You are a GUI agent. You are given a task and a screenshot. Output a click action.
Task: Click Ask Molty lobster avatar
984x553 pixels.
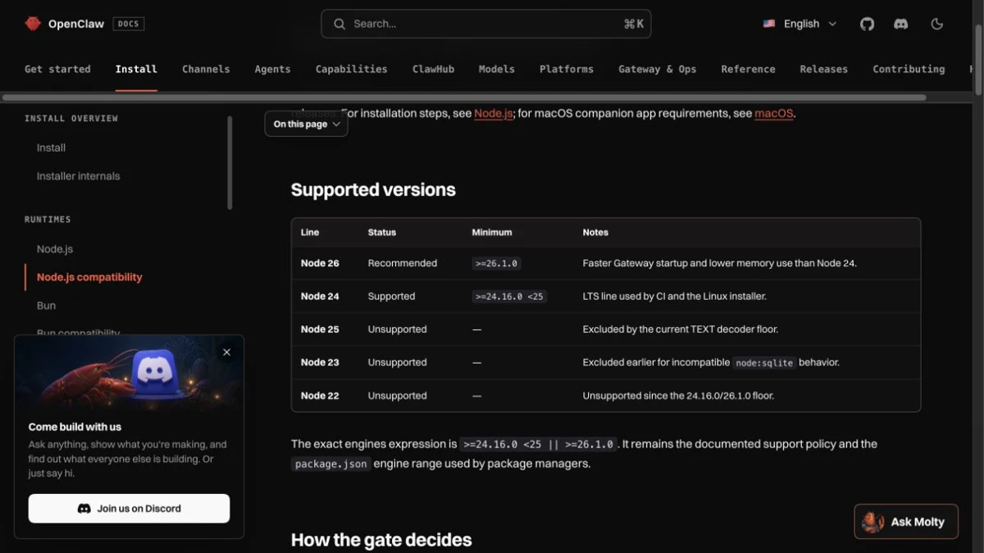pyautogui.click(x=873, y=522)
